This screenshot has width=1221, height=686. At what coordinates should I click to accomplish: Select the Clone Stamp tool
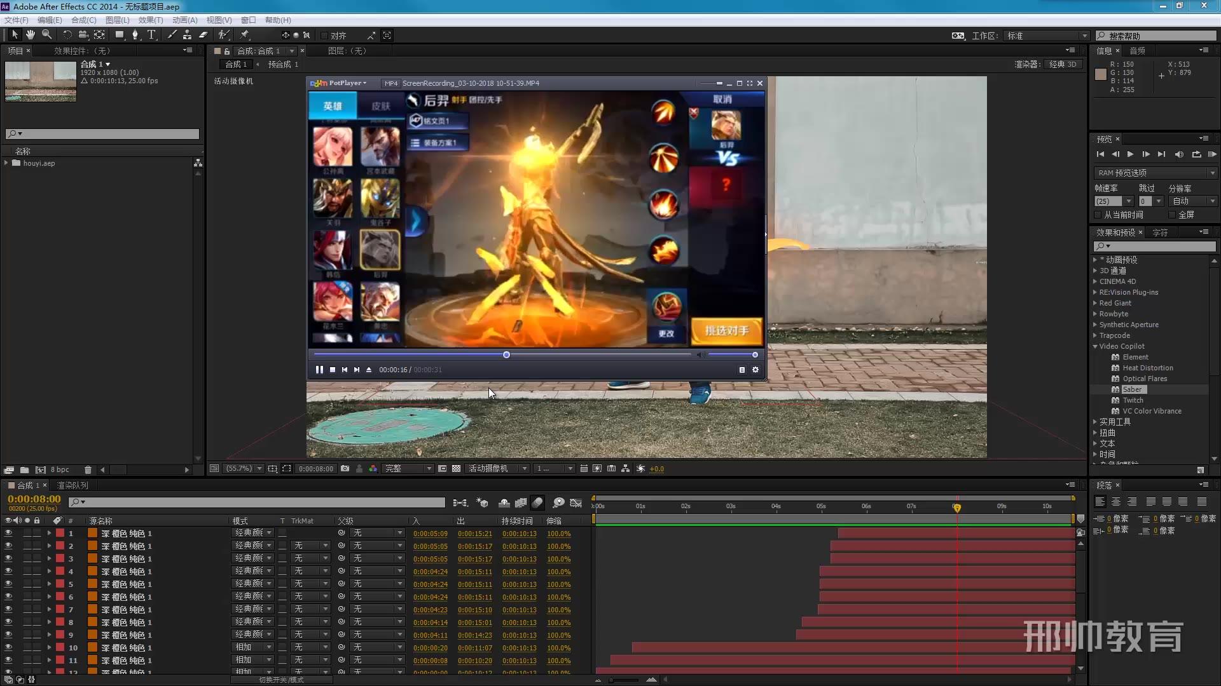pyautogui.click(x=187, y=35)
